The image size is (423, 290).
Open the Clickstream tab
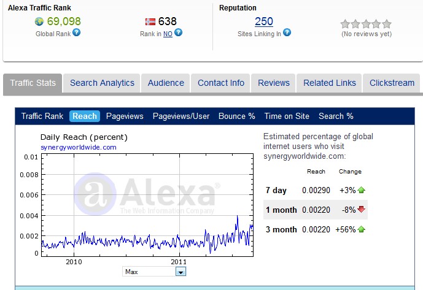pyautogui.click(x=392, y=83)
